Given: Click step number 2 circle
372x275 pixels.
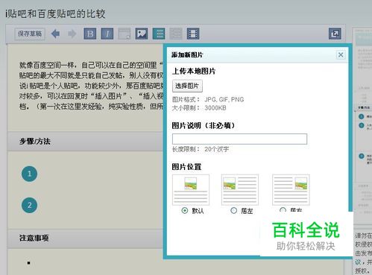Looking at the screenshot, I should pos(30,205).
